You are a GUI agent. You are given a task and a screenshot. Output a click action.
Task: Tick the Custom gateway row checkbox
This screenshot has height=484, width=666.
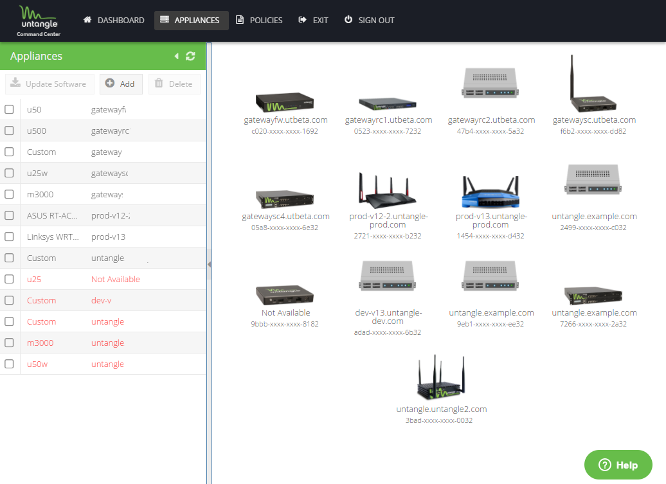coord(10,152)
